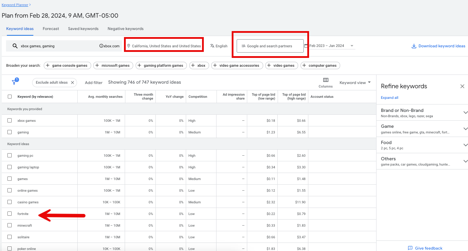
Task: Check the minecraft keyword checkbox
Action: tap(9, 225)
